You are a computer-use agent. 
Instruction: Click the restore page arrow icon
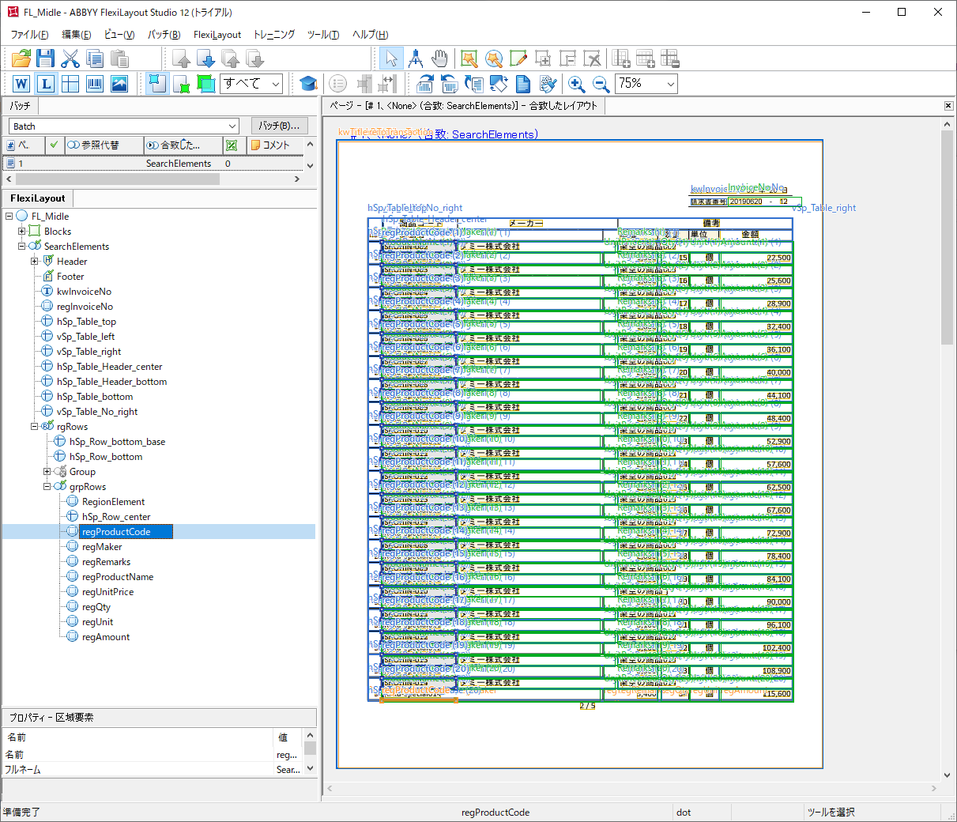[474, 84]
